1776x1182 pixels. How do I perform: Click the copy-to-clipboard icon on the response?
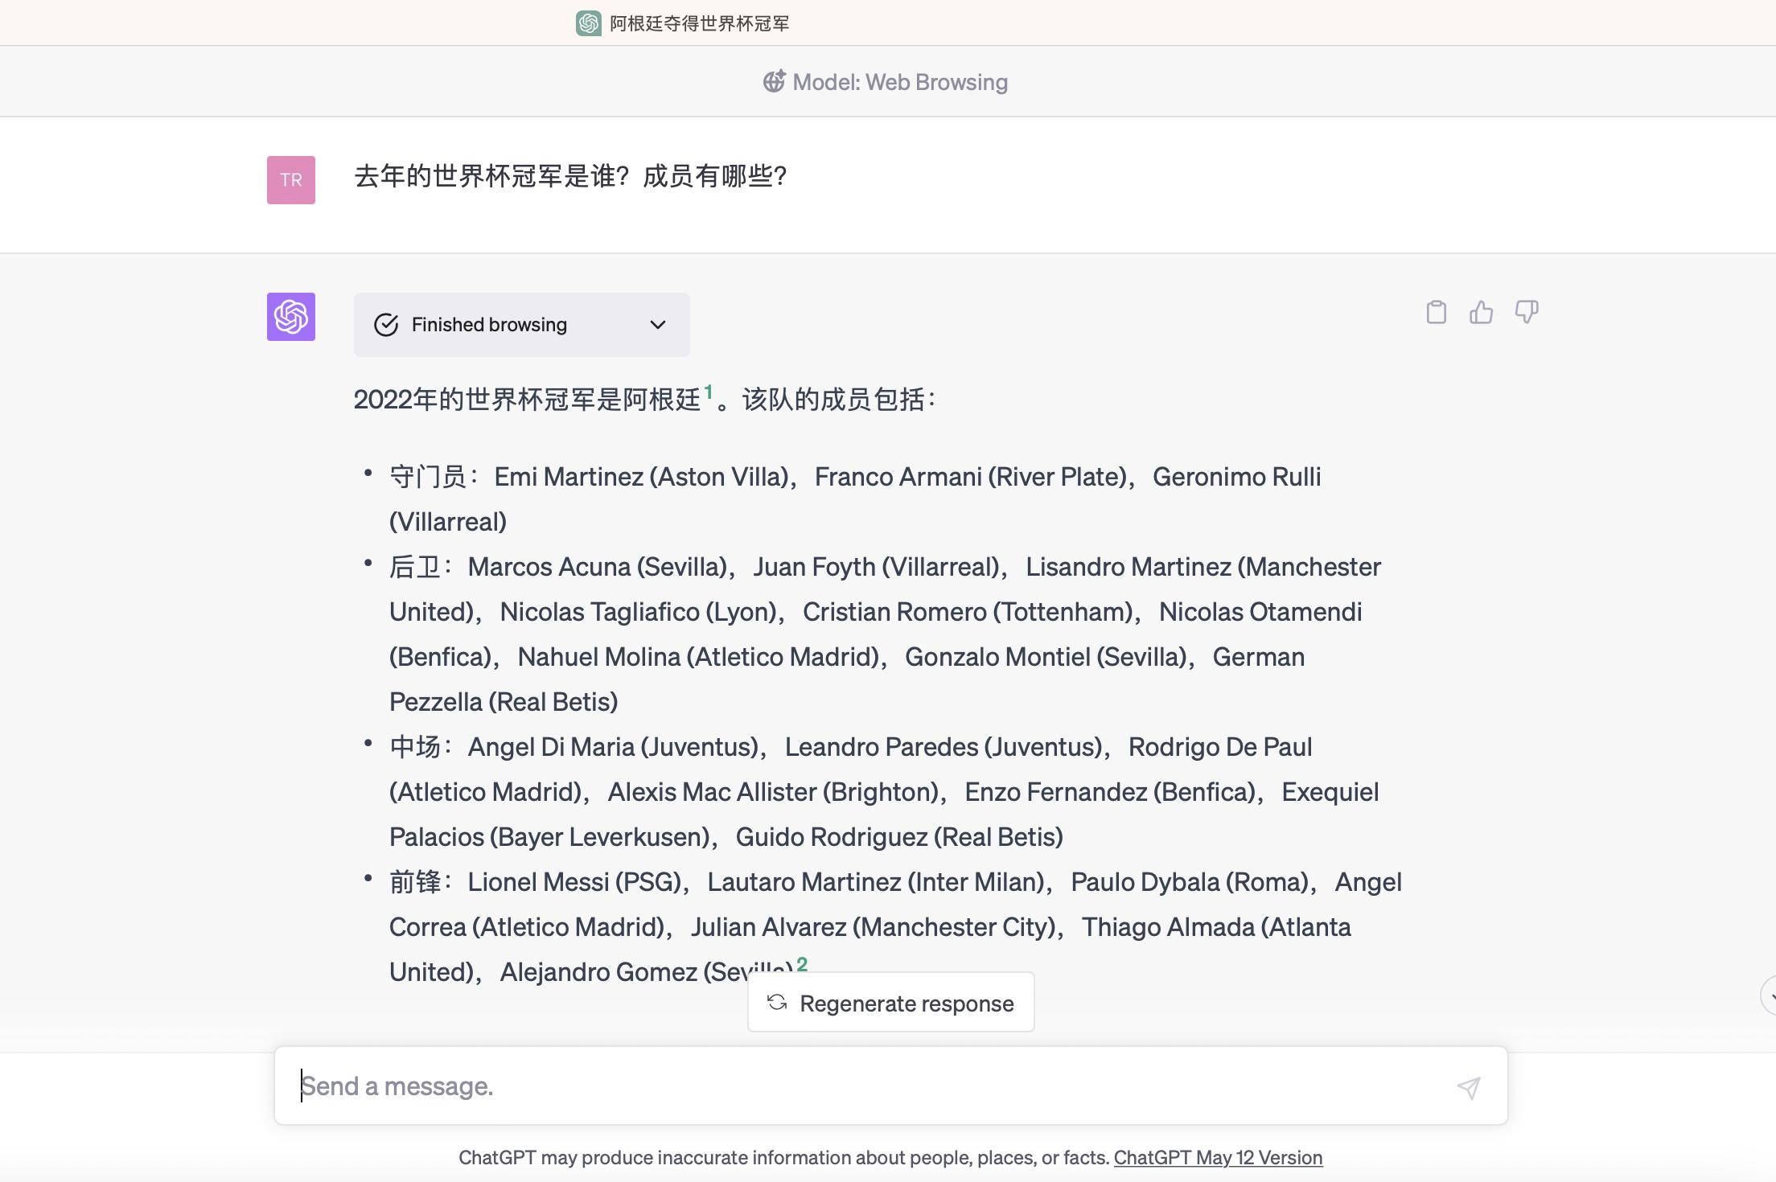1436,312
